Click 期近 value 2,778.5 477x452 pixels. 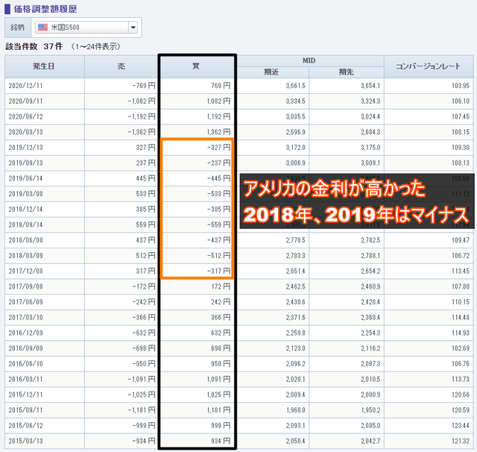[x=295, y=240]
